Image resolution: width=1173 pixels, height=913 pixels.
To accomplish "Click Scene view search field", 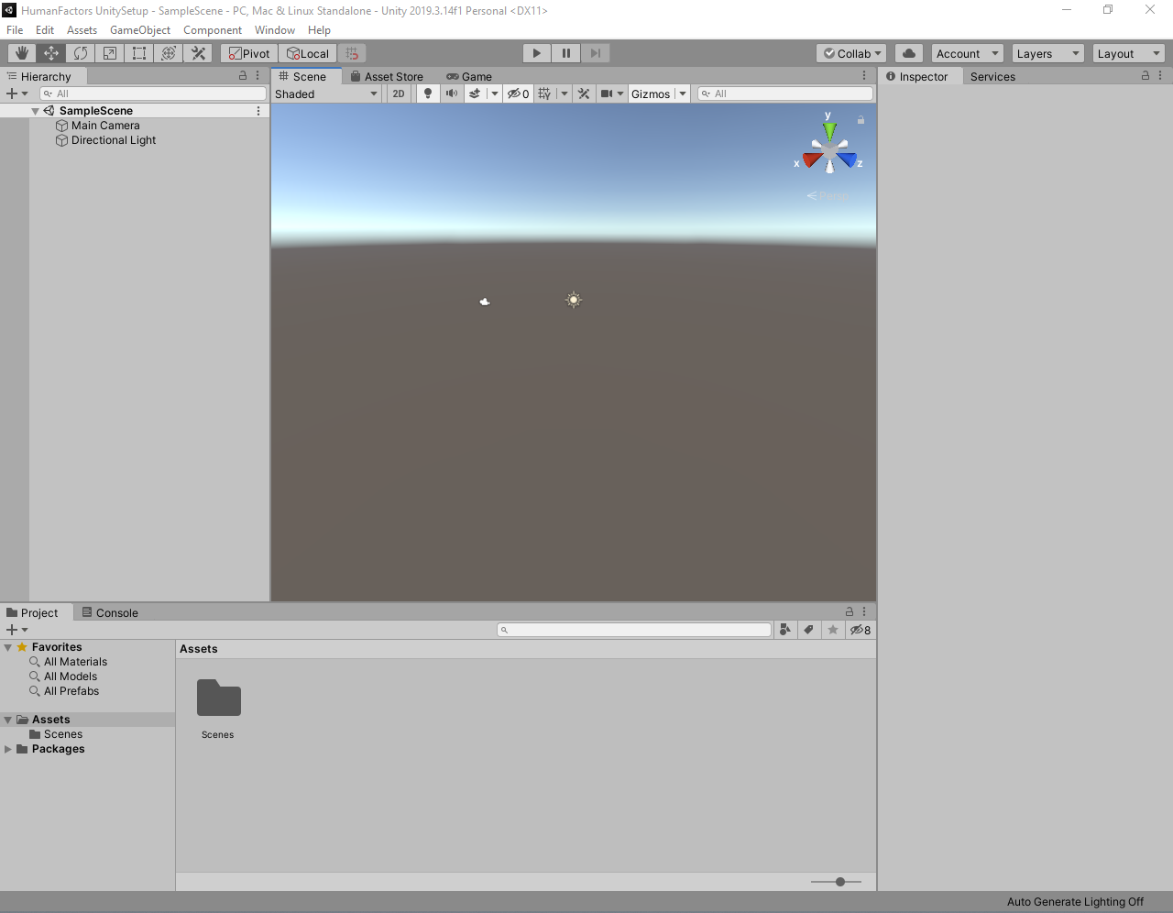I will pos(785,93).
